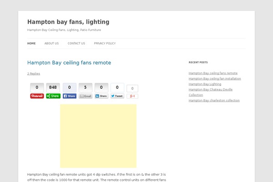Viewport: 273px width, 182px height.
Task: Open recent post Hampton Bay Chateau Deville Collection
Action: click(x=211, y=92)
